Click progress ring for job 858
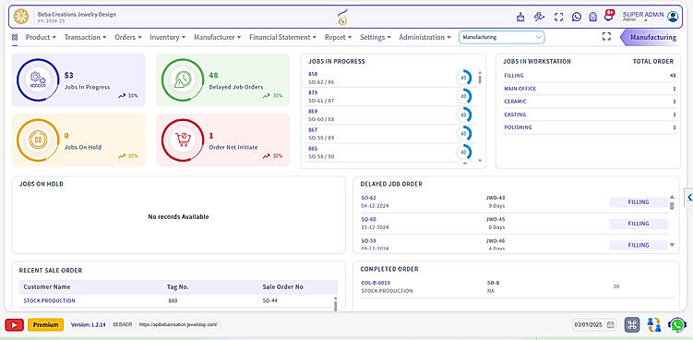This screenshot has width=693, height=340. coord(463,78)
